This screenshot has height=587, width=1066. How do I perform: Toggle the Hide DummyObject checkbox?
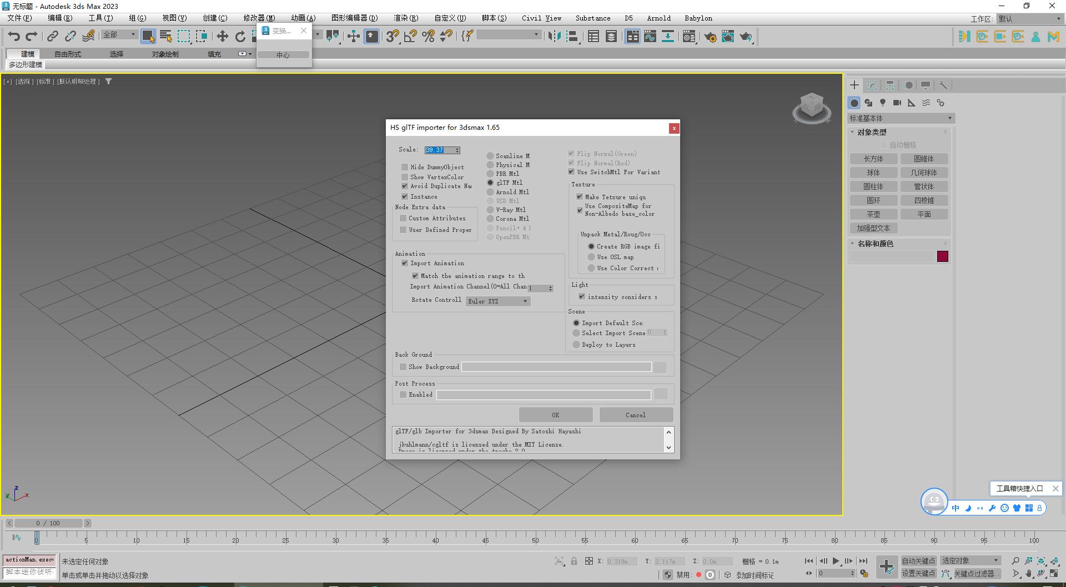click(405, 167)
